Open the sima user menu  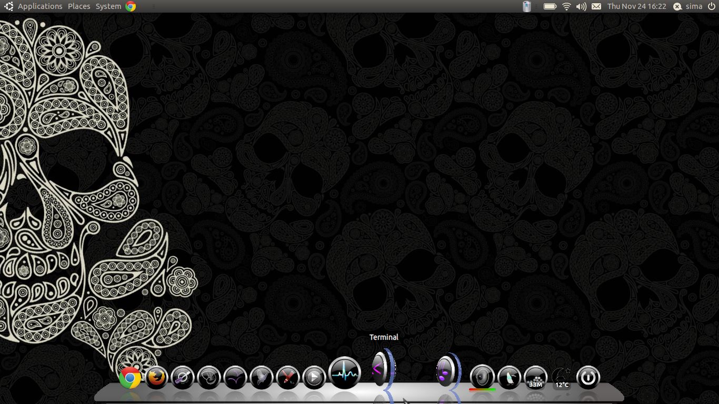(x=694, y=6)
